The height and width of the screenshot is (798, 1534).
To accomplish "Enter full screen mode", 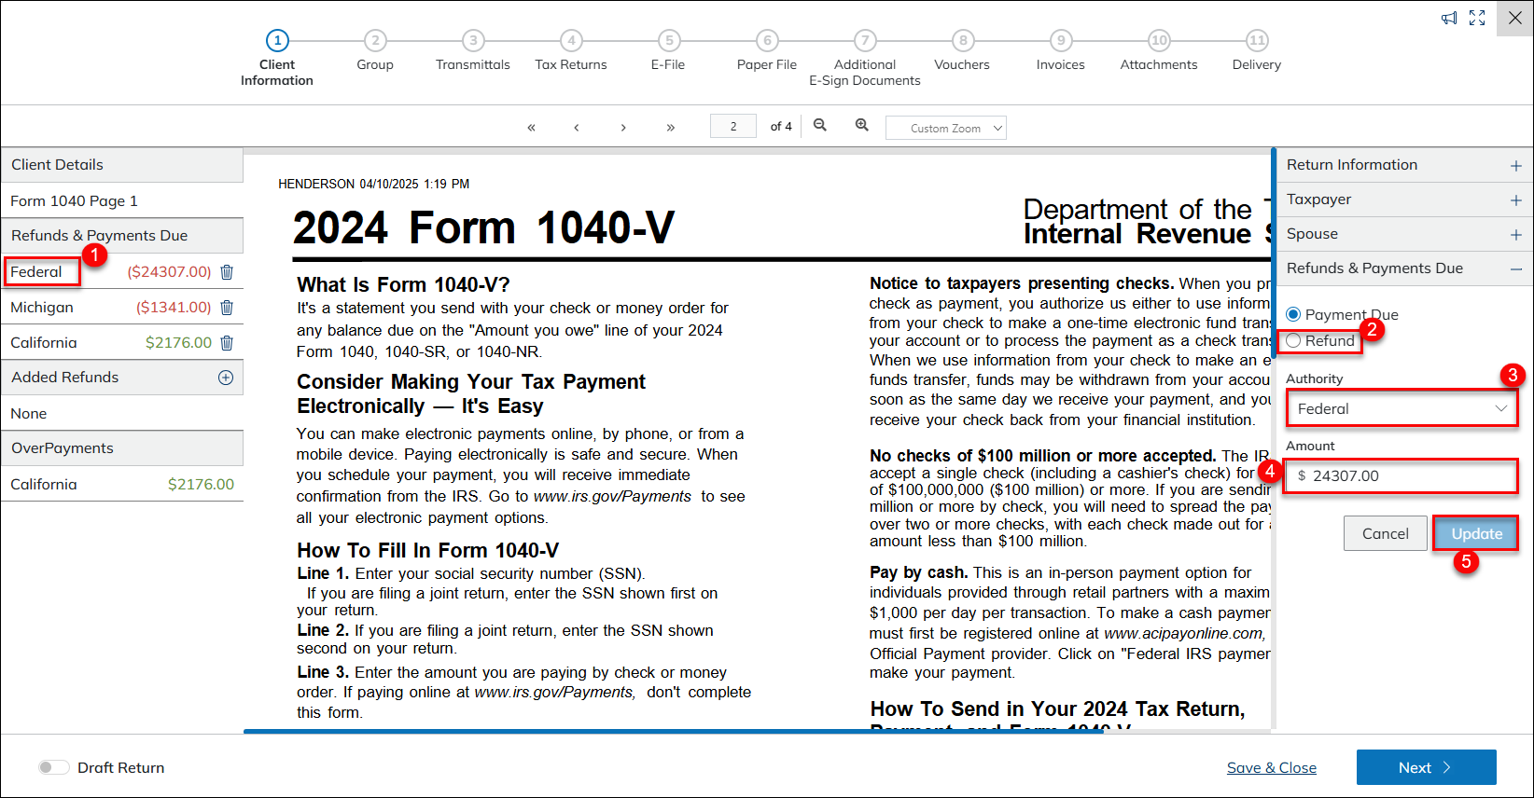I will coord(1477,18).
